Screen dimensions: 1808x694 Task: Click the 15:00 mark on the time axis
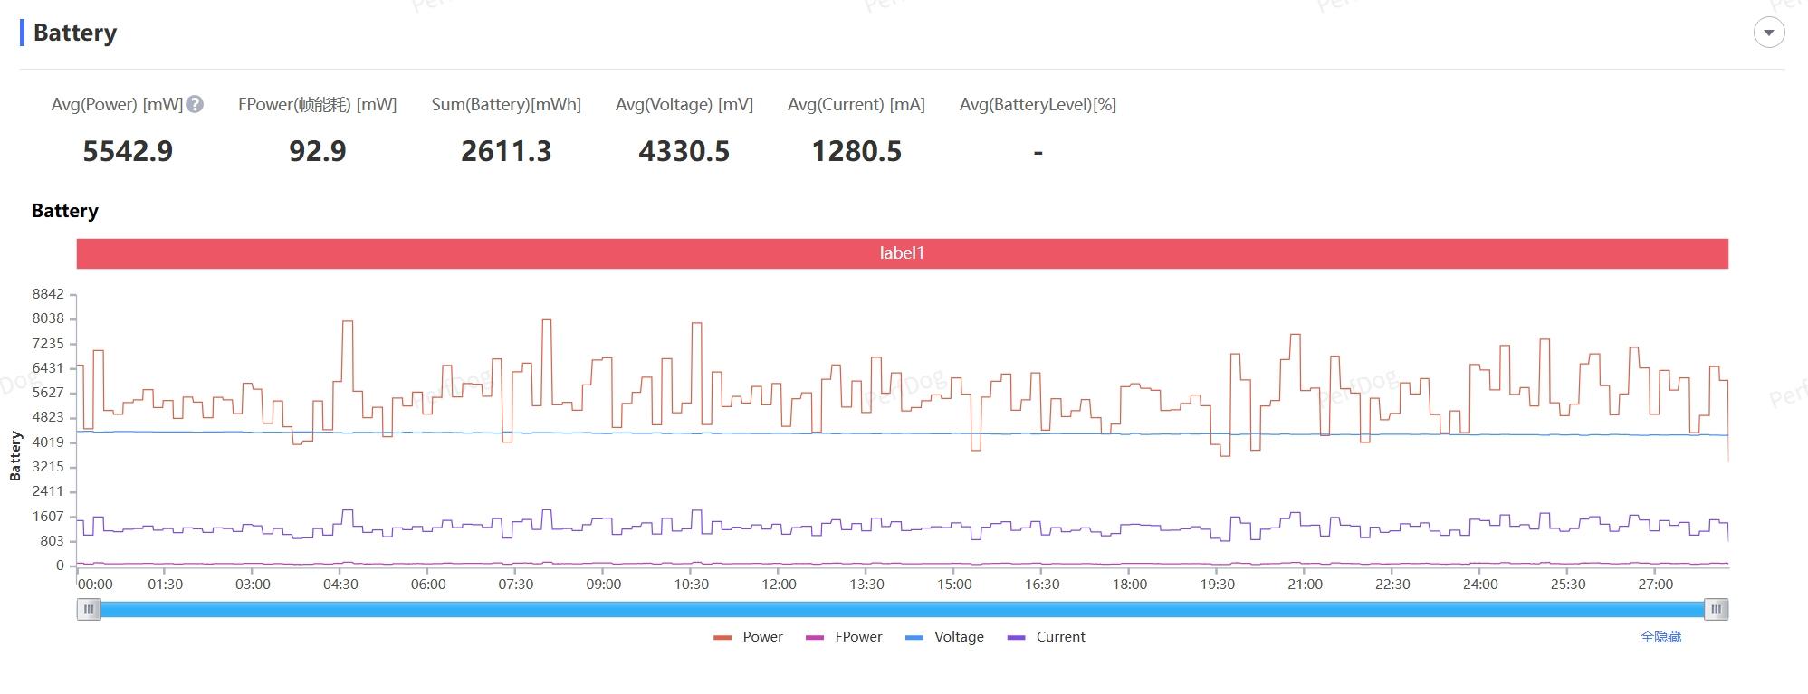click(x=954, y=585)
